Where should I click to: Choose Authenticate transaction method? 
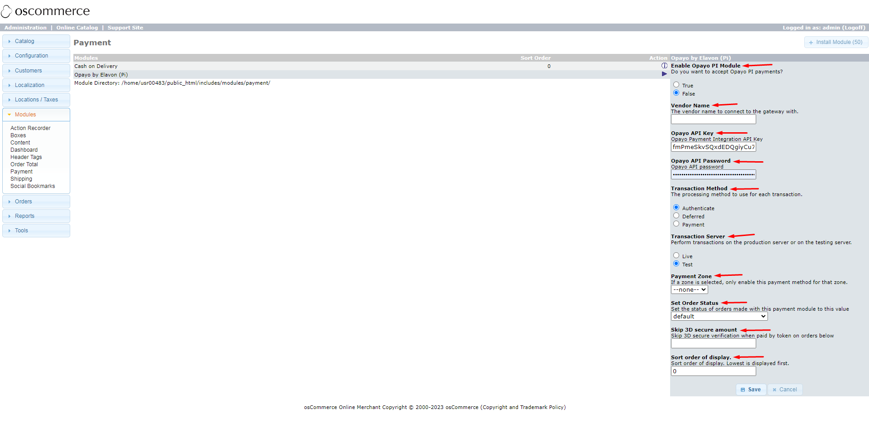pyautogui.click(x=676, y=207)
